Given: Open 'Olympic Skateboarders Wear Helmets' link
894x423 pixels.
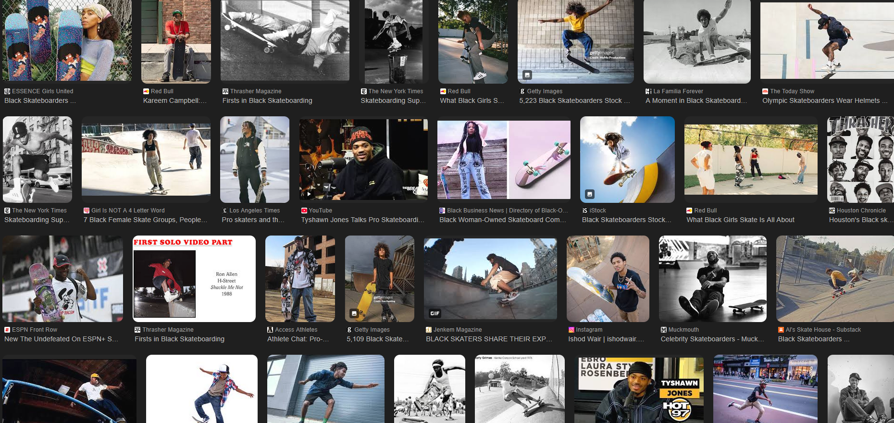Looking at the screenshot, I should click(825, 100).
